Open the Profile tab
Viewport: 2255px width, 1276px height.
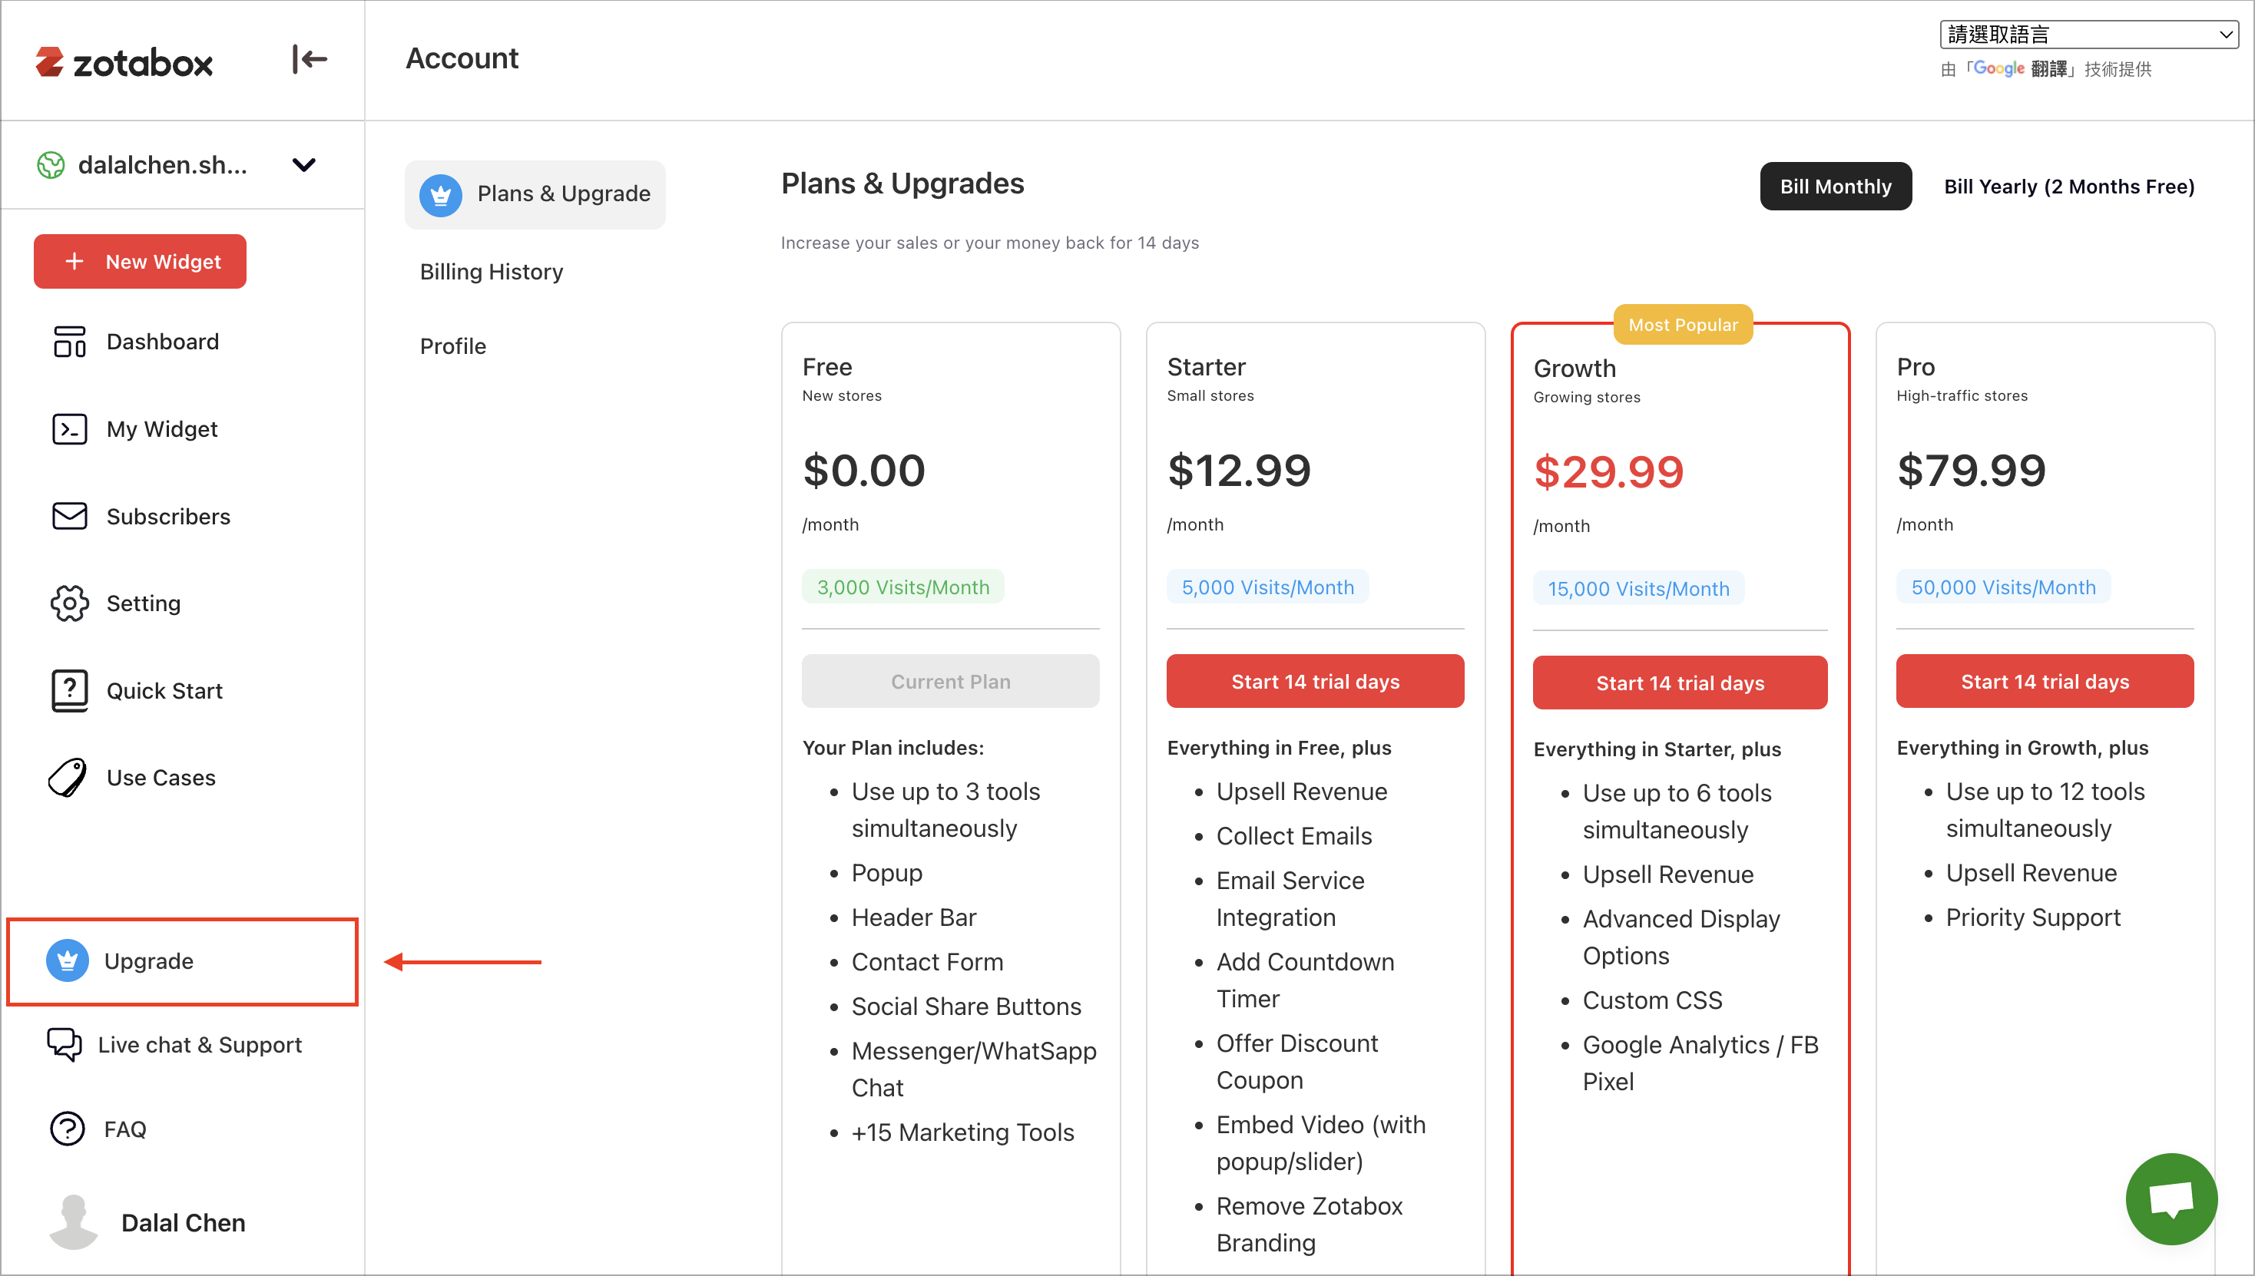tap(452, 346)
